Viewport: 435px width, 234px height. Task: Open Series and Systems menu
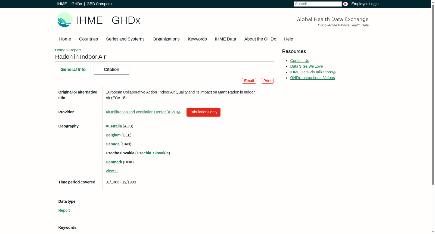coord(125,39)
